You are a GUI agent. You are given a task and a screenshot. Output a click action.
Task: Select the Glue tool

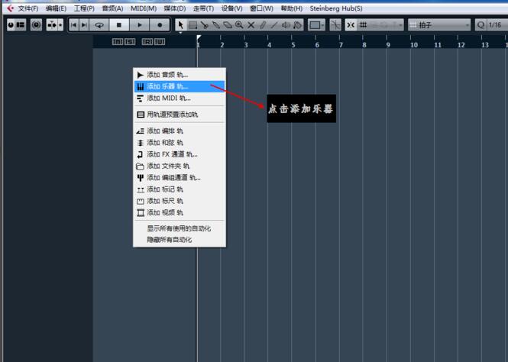click(216, 25)
